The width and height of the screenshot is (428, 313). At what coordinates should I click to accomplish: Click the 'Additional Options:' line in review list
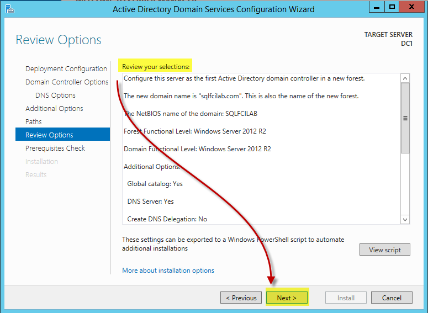click(x=152, y=167)
